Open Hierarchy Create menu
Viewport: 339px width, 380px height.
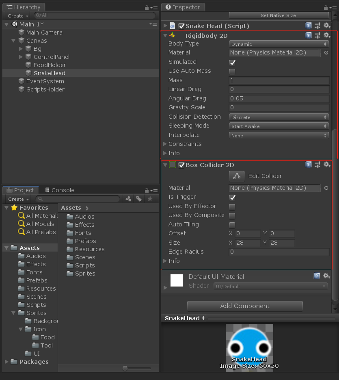tap(18, 16)
